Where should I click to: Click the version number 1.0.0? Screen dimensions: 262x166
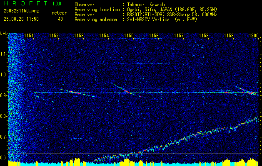pos(57,4)
